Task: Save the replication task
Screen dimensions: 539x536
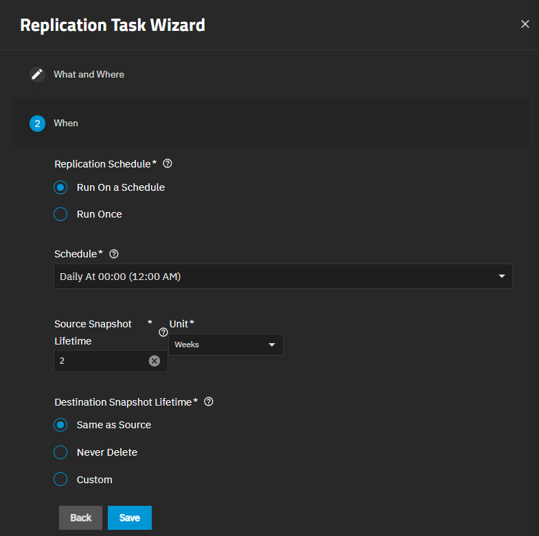Action: click(x=130, y=517)
